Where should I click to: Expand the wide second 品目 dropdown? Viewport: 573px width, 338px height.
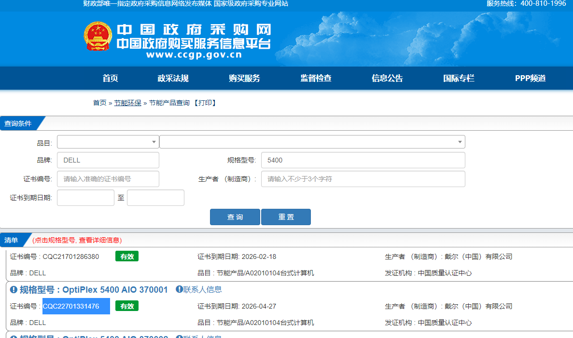coord(312,142)
